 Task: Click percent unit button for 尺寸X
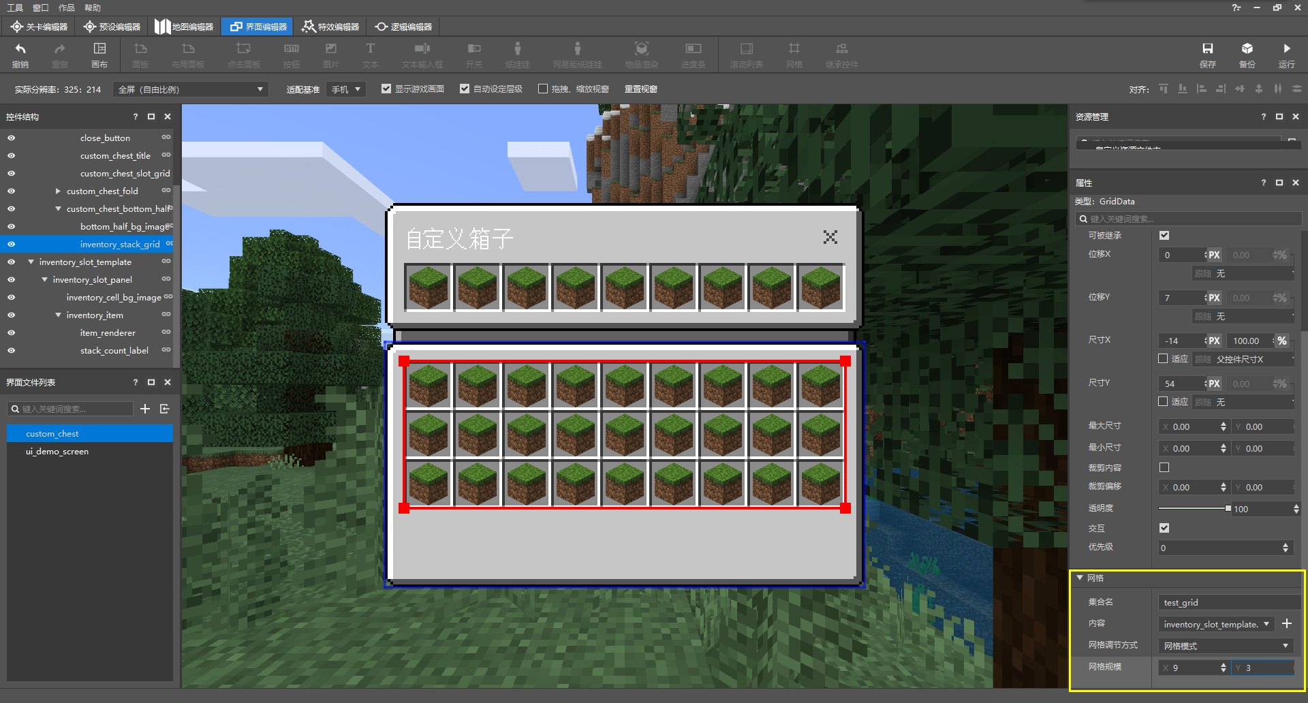coord(1282,341)
